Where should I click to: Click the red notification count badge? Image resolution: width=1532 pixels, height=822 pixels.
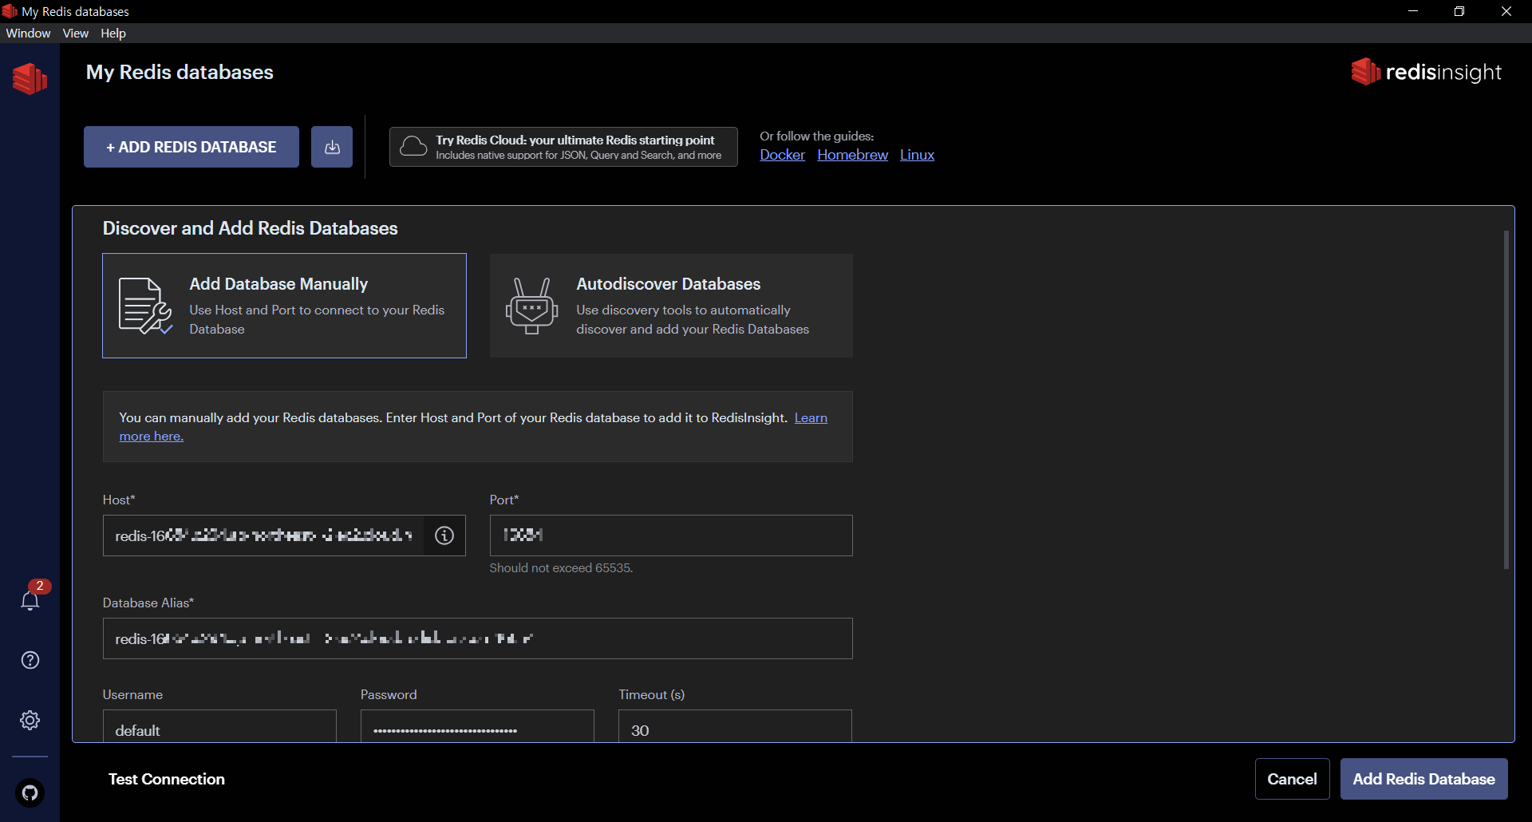click(40, 586)
